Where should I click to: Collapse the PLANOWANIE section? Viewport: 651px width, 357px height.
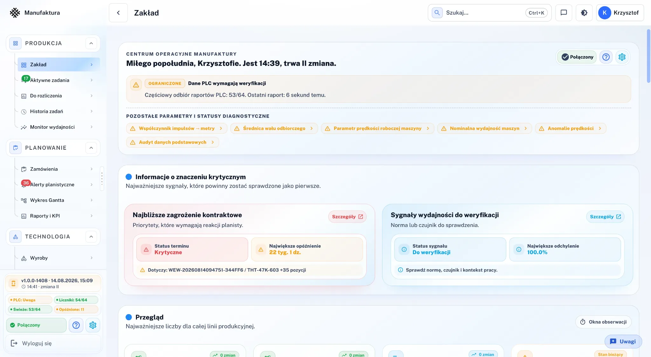point(91,148)
